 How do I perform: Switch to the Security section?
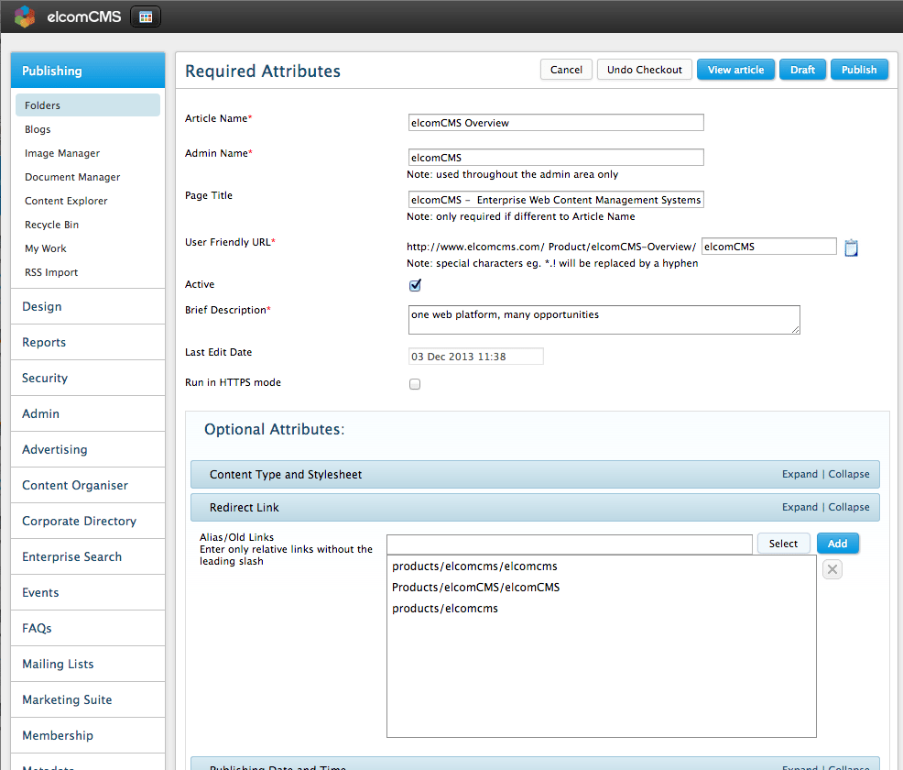[44, 378]
